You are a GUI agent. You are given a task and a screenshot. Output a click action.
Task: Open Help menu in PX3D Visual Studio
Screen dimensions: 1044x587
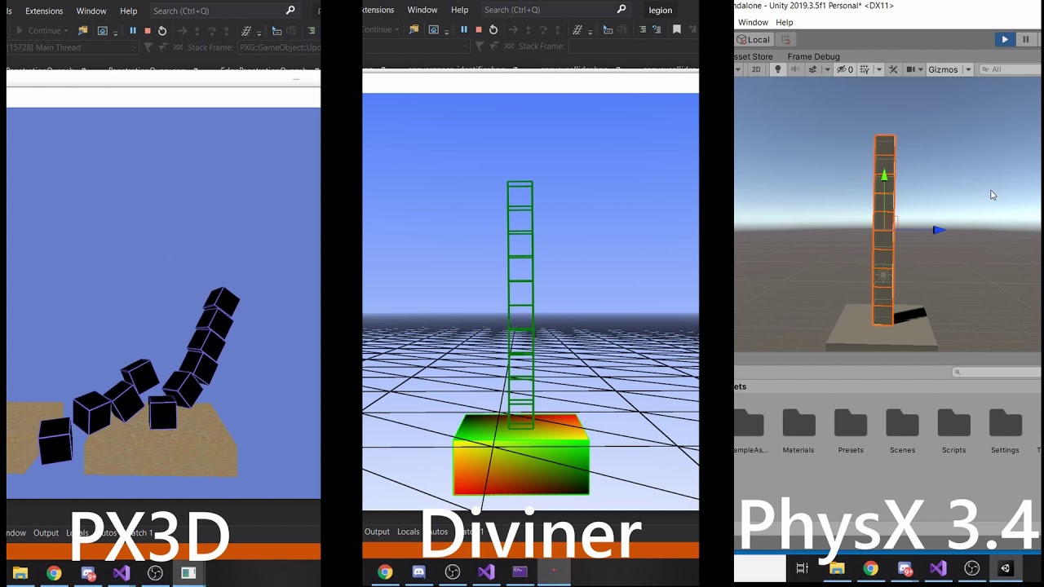(129, 11)
